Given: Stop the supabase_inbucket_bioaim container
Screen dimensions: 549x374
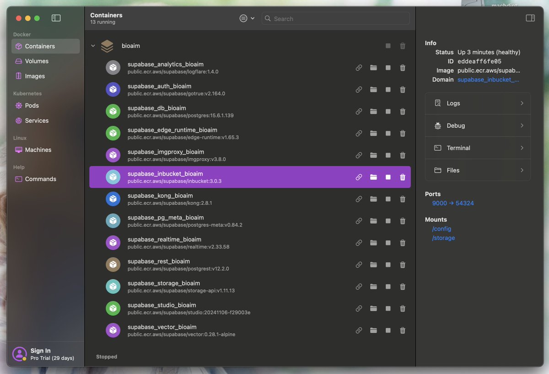Looking at the screenshot, I should pyautogui.click(x=388, y=177).
